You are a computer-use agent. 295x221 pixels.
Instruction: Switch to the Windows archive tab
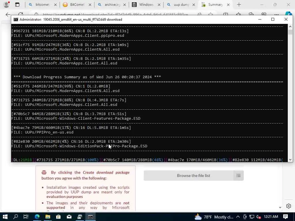tap(146, 5)
